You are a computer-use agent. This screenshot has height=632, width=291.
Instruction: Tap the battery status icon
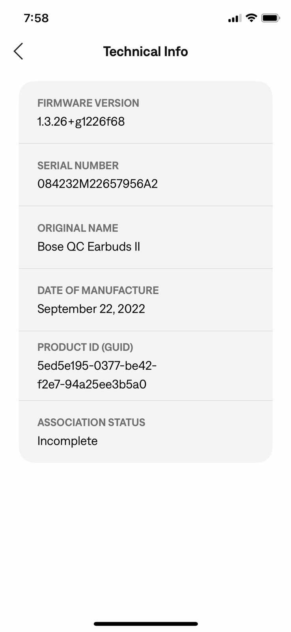click(270, 18)
